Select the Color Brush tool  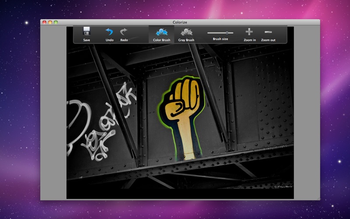[161, 32]
